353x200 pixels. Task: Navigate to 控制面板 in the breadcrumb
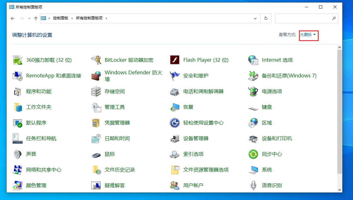[x=61, y=18]
